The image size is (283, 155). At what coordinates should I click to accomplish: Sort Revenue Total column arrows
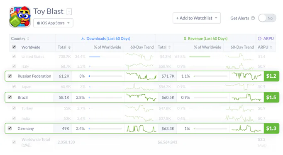[x=169, y=47]
